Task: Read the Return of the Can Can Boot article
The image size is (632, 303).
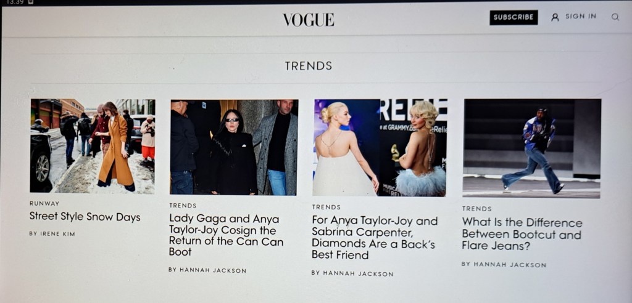Action: pyautogui.click(x=226, y=235)
